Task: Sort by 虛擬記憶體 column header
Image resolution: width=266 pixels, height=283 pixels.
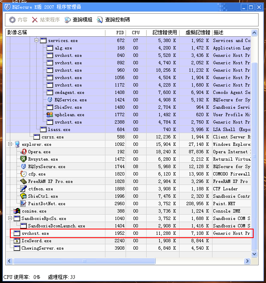Action: coord(196,33)
